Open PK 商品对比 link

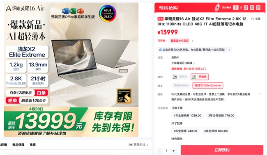click(138, 145)
